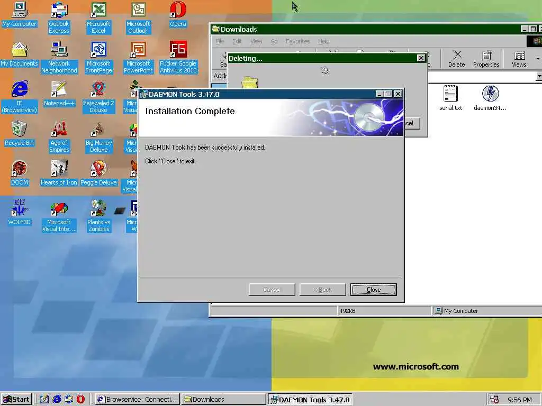Click Delete toolbar button in Downloads window
This screenshot has height=406, width=542.
point(457,59)
